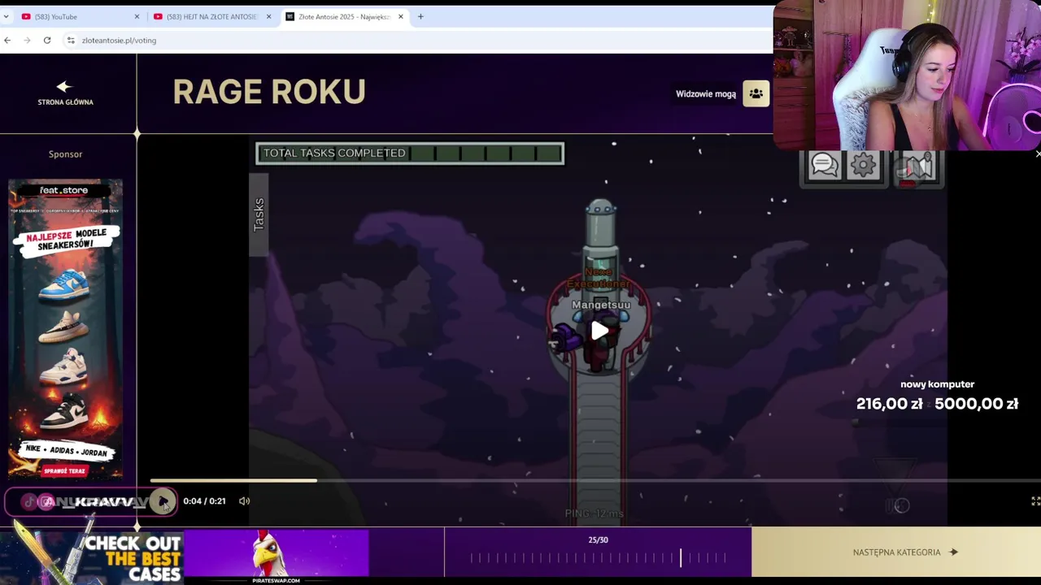
Task: Go back via the Strona Główna arrow
Action: click(65, 92)
